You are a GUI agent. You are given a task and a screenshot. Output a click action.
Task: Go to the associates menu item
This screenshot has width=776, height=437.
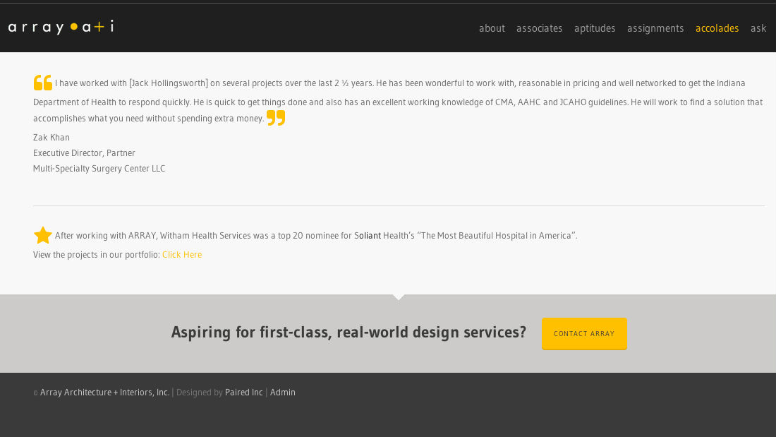(x=539, y=28)
